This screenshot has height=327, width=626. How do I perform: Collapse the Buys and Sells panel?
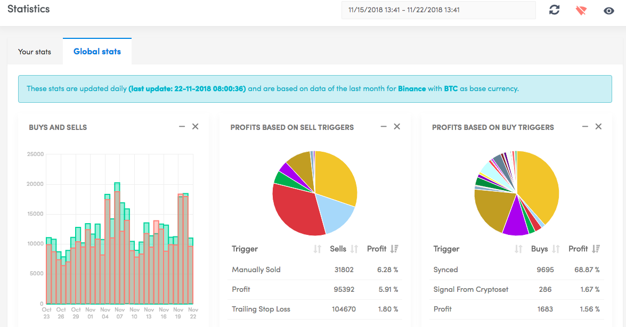(x=182, y=127)
